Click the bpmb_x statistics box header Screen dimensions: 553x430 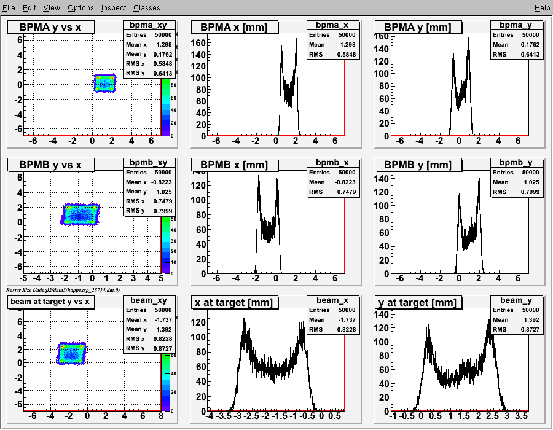coord(332,163)
